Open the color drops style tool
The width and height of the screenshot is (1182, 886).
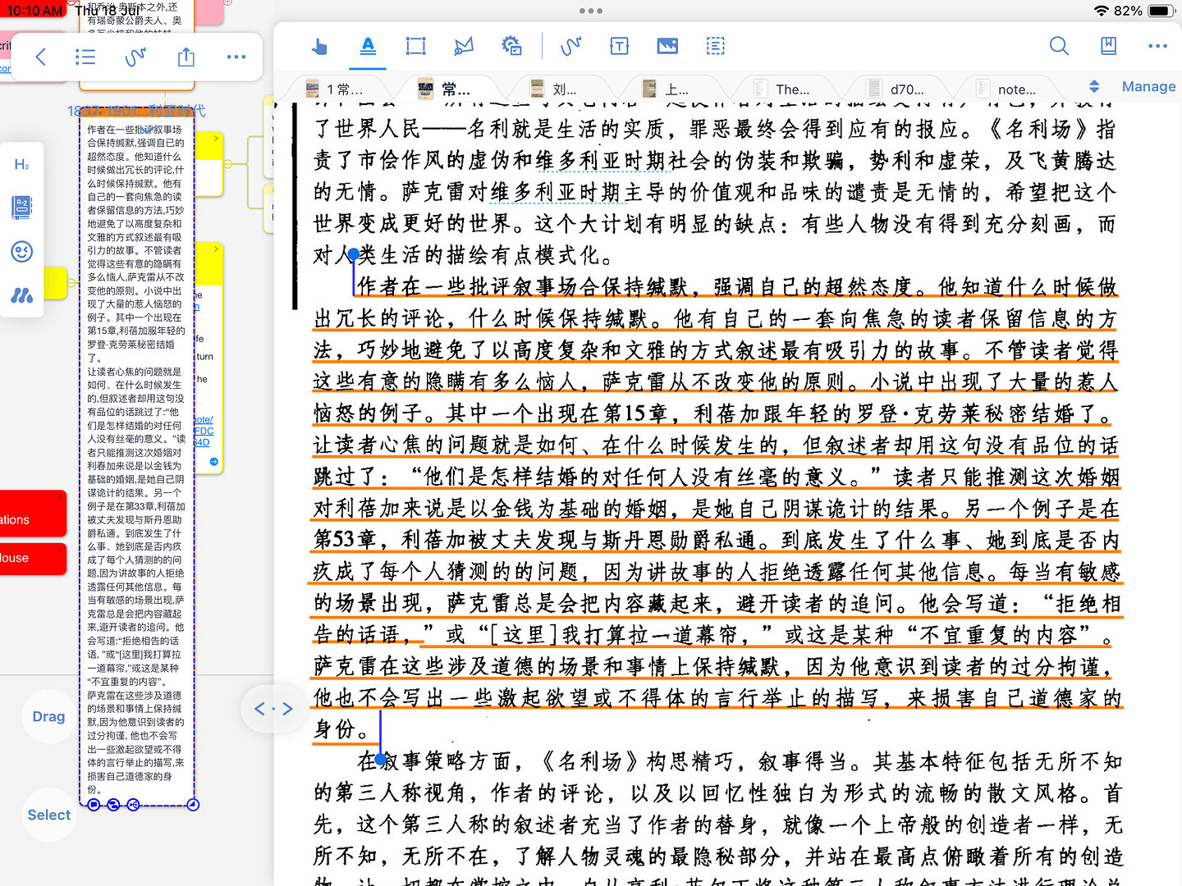point(22,295)
